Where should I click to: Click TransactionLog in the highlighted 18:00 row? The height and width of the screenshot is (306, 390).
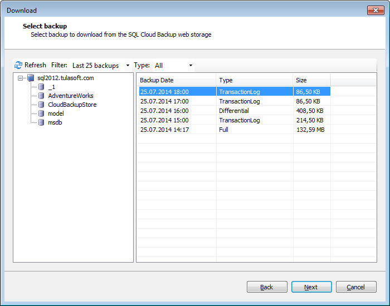pos(239,92)
